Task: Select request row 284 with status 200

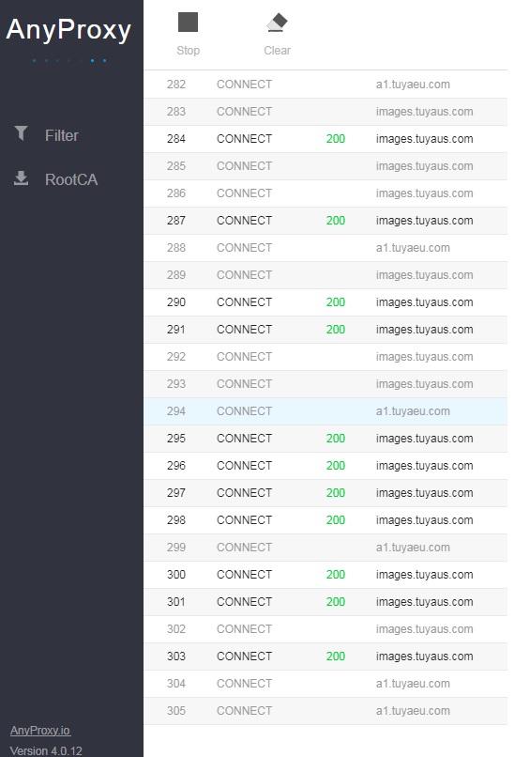Action: tap(326, 139)
